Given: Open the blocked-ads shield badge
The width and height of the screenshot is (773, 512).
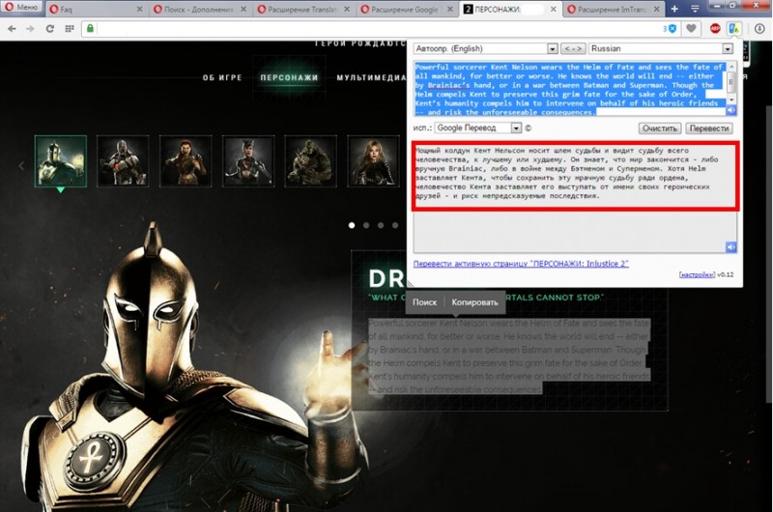Looking at the screenshot, I should [x=670, y=29].
